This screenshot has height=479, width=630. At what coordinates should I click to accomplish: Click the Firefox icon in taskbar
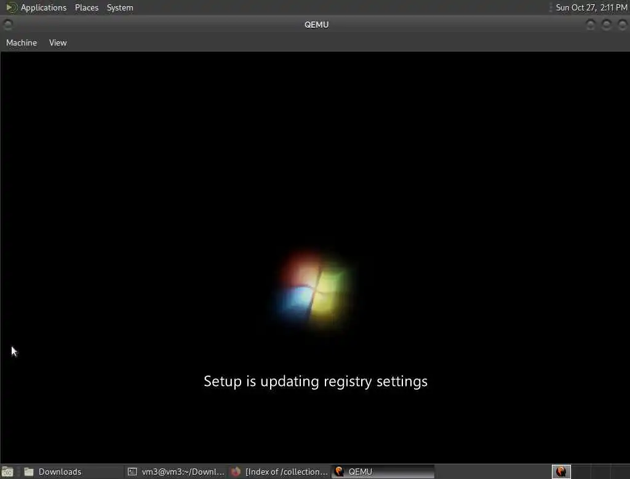tap(236, 472)
